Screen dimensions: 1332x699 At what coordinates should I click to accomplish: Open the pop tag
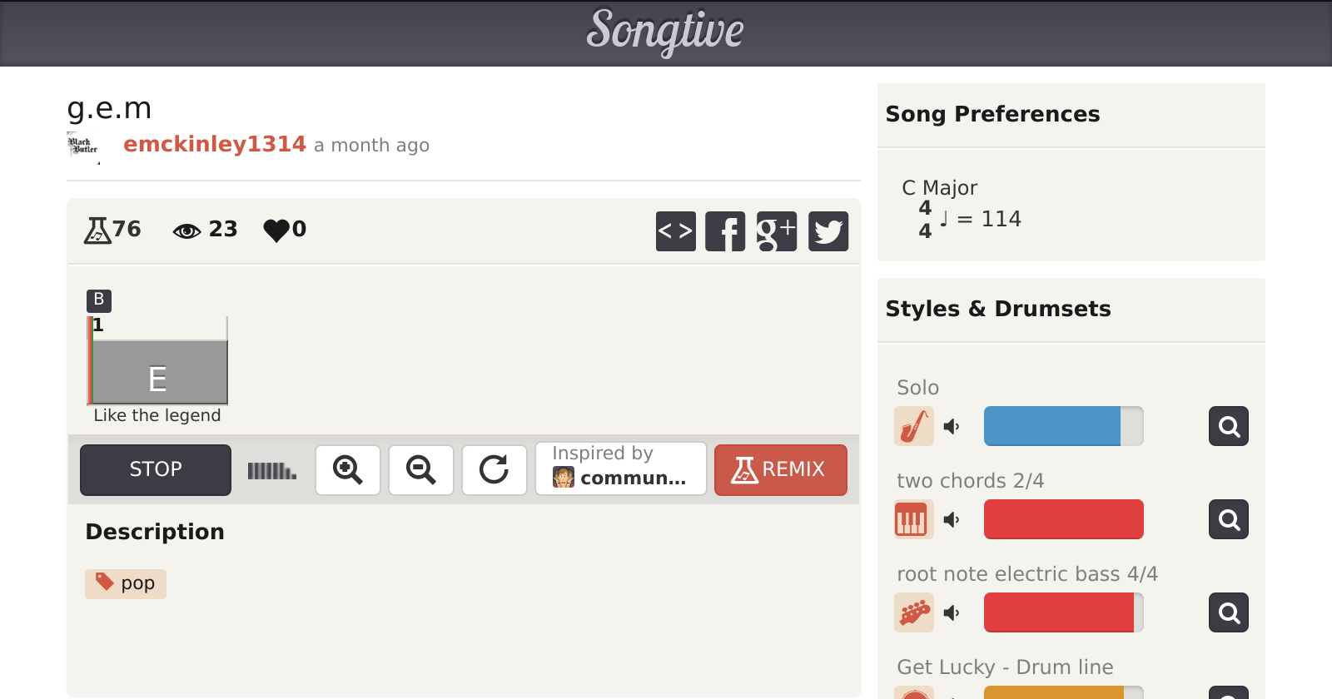[x=126, y=583]
